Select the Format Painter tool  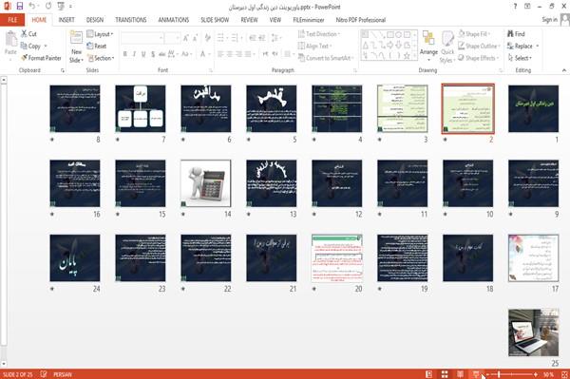pyautogui.click(x=41, y=58)
